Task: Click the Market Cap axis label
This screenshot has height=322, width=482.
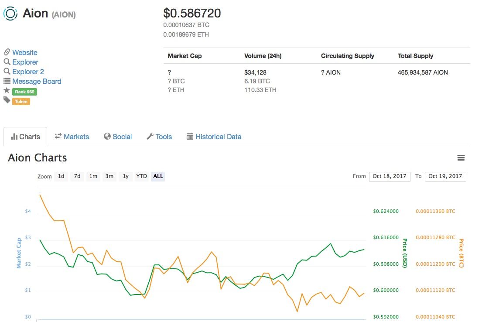Action: pos(19,253)
